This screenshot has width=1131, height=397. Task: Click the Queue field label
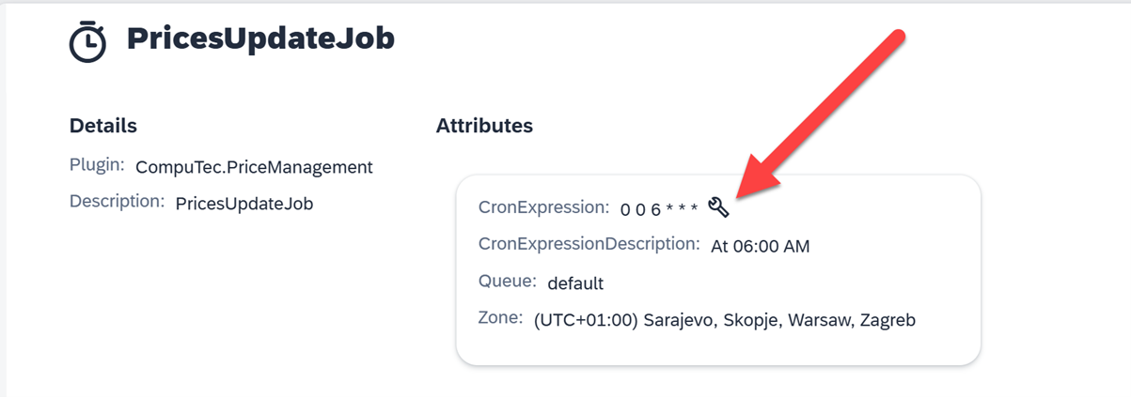(x=507, y=282)
